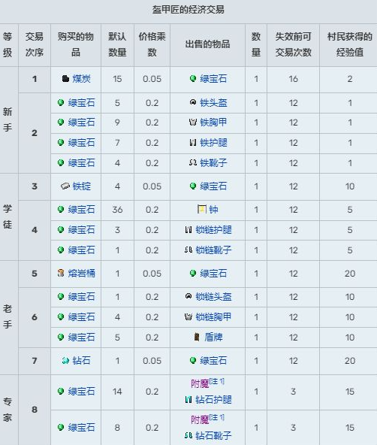Open 附魔 link above 钻石靴子
The height and width of the screenshot is (445, 377).
point(200,419)
